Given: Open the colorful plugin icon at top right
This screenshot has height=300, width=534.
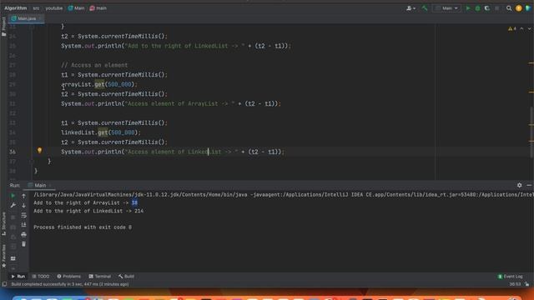Looking at the screenshot, I should coord(528,8).
